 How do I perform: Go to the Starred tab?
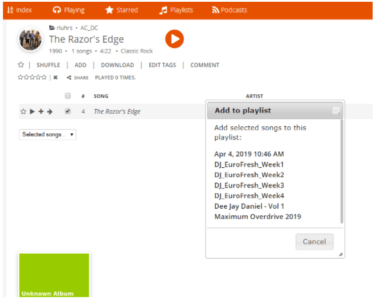tap(121, 10)
